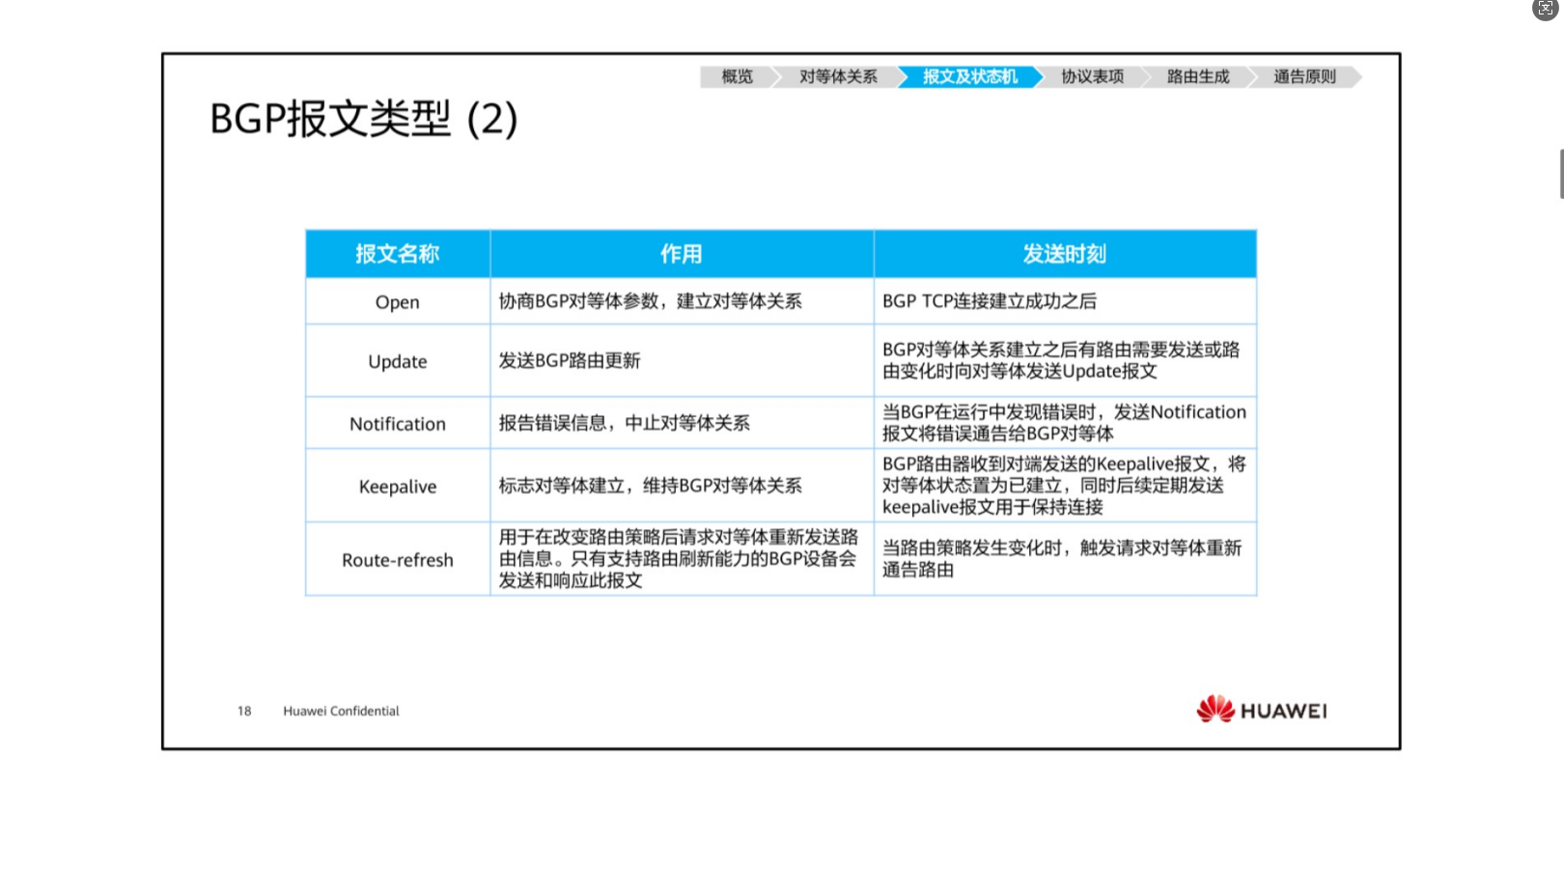Click the Route-refresh purpose description cell
Image resolution: width=1564 pixels, height=870 pixels.
[x=682, y=559]
